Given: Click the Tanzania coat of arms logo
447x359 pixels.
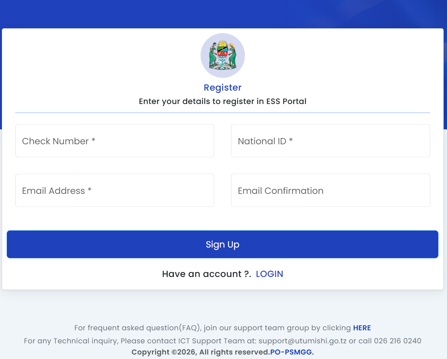Looking at the screenshot, I should 223,56.
